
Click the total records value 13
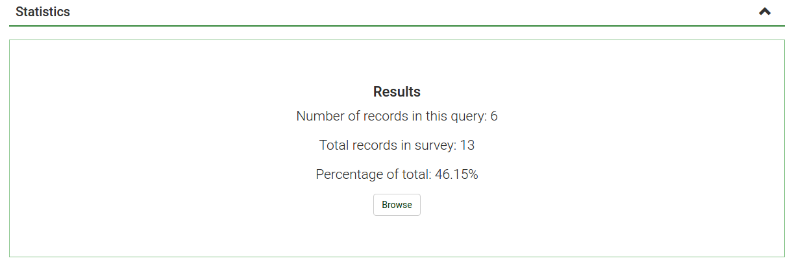[x=467, y=145]
